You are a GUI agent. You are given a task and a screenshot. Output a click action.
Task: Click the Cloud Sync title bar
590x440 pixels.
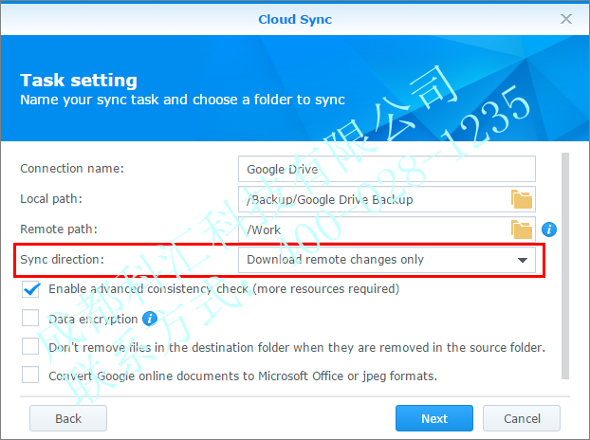coord(294,19)
